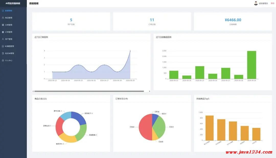This screenshot has height=158, width=276.
Task: Click the left arrow of chart scrollbar
Action: tap(33, 91)
